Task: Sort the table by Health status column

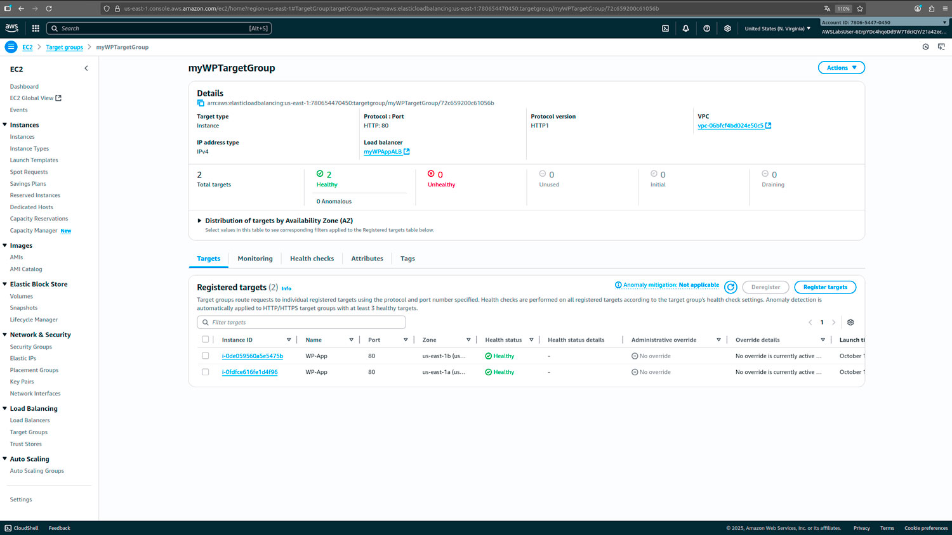Action: [x=531, y=340]
